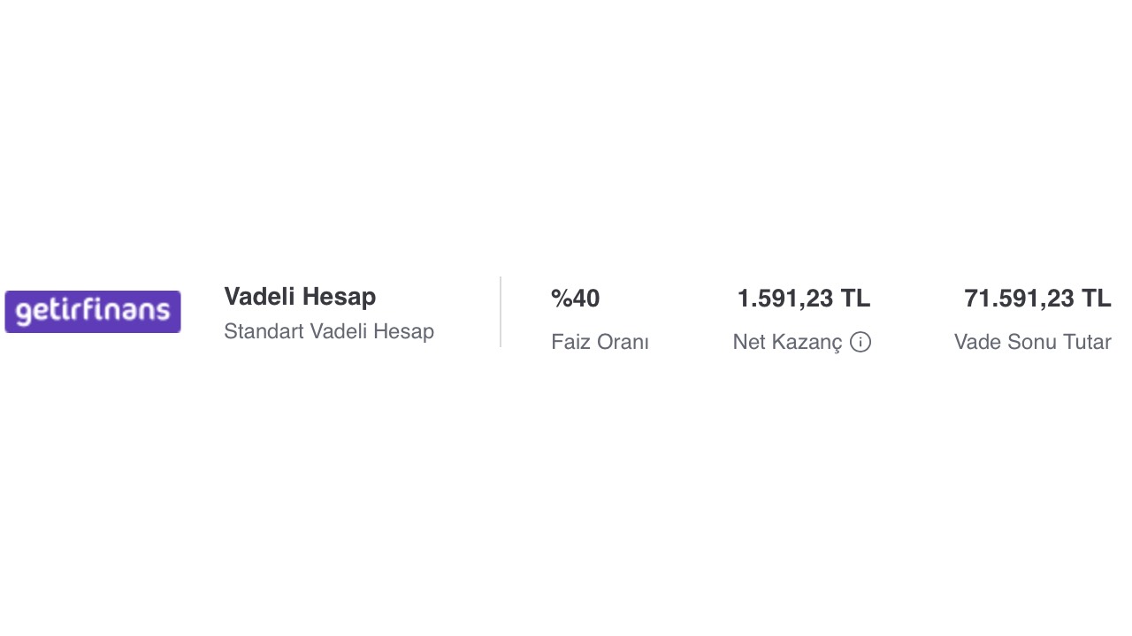Click the "TL" after 71.591,23
Viewport: 1132px width, 636px height.
coord(1096,299)
